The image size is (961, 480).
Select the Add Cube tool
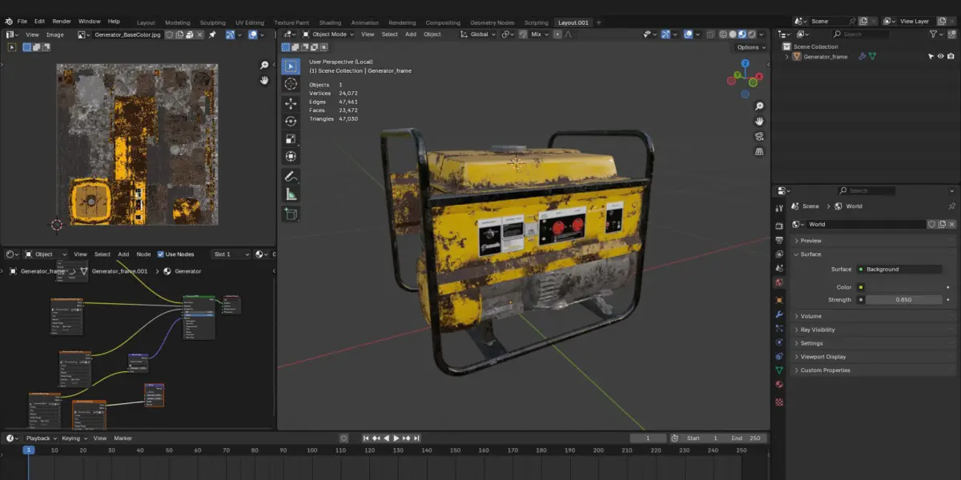click(291, 214)
